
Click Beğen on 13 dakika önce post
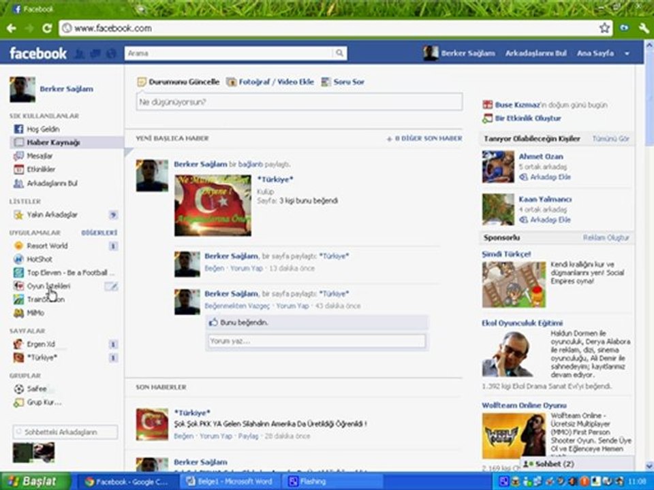(x=215, y=268)
